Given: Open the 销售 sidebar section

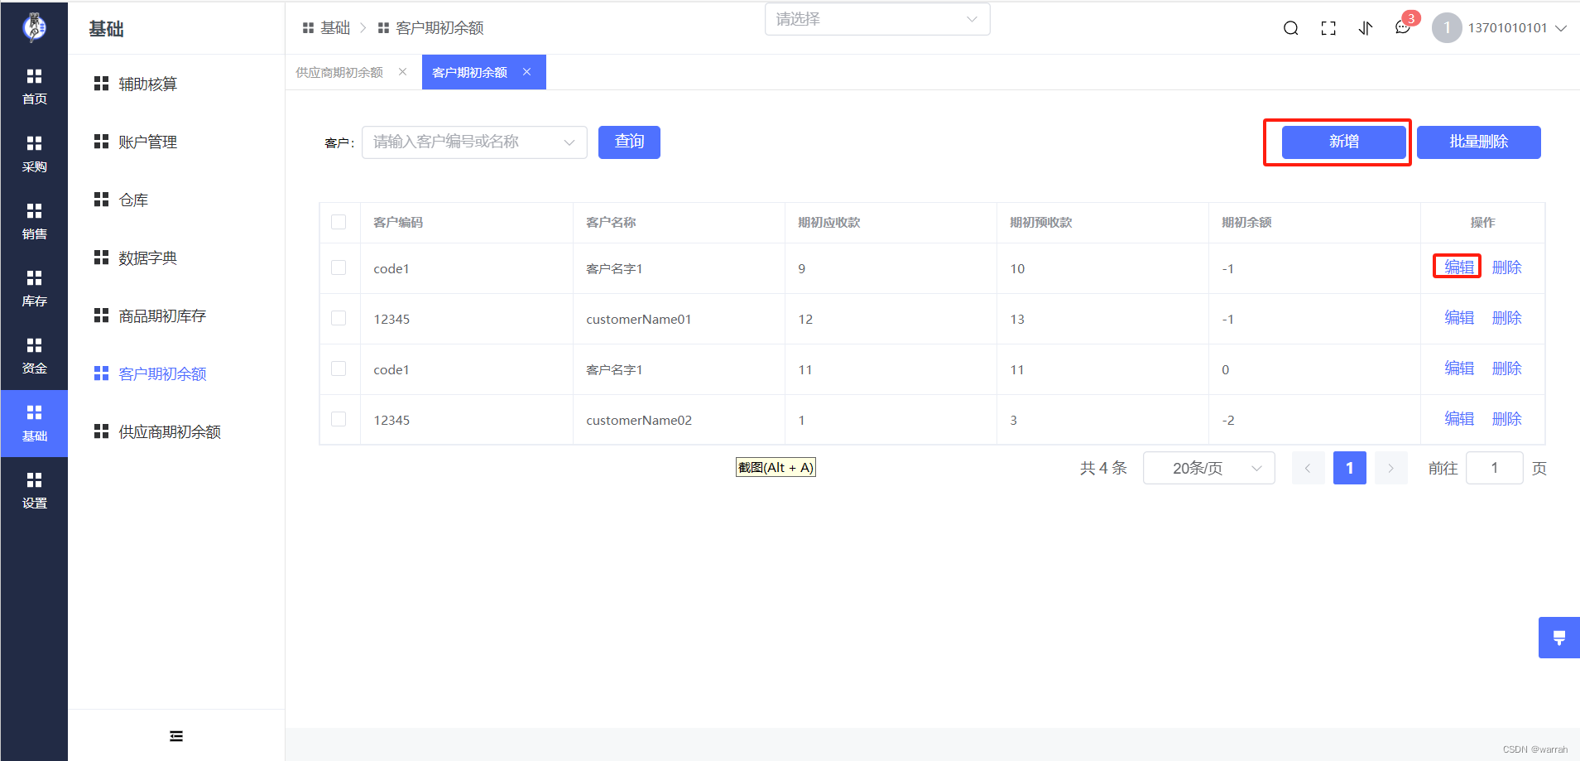Looking at the screenshot, I should pos(34,222).
